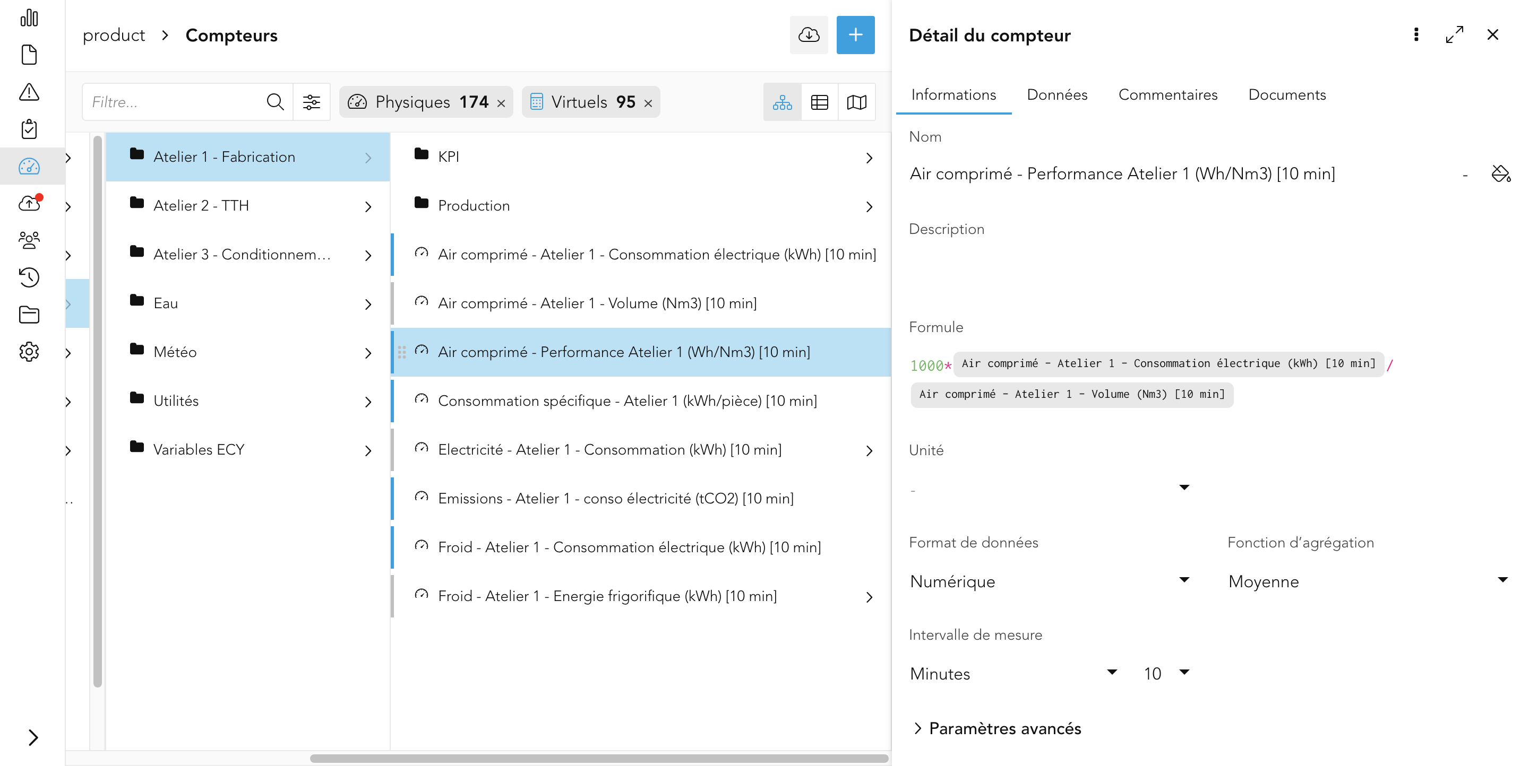The height and width of the screenshot is (766, 1529).
Task: Open the Atelier 1 - Fabrication folder
Action: [x=247, y=156]
